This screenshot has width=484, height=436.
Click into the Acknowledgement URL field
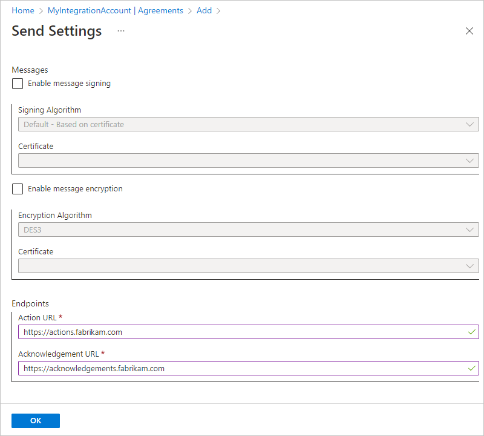pos(242,368)
